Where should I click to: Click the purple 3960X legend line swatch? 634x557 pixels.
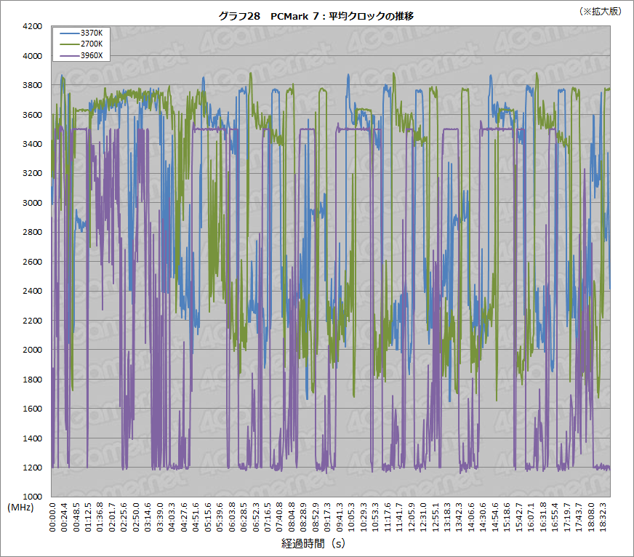[x=68, y=55]
